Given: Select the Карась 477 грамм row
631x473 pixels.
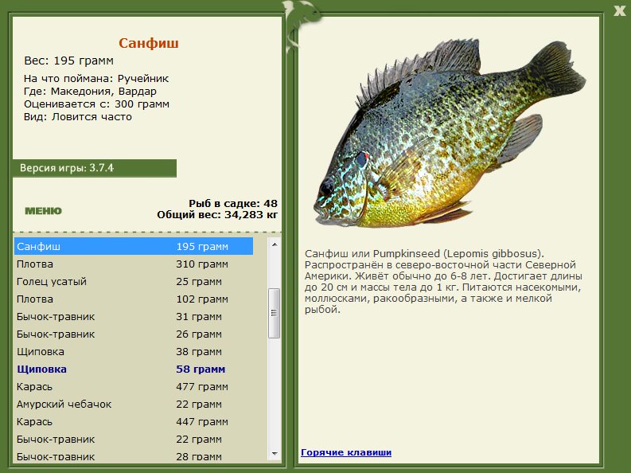Looking at the screenshot, I should click(134, 386).
